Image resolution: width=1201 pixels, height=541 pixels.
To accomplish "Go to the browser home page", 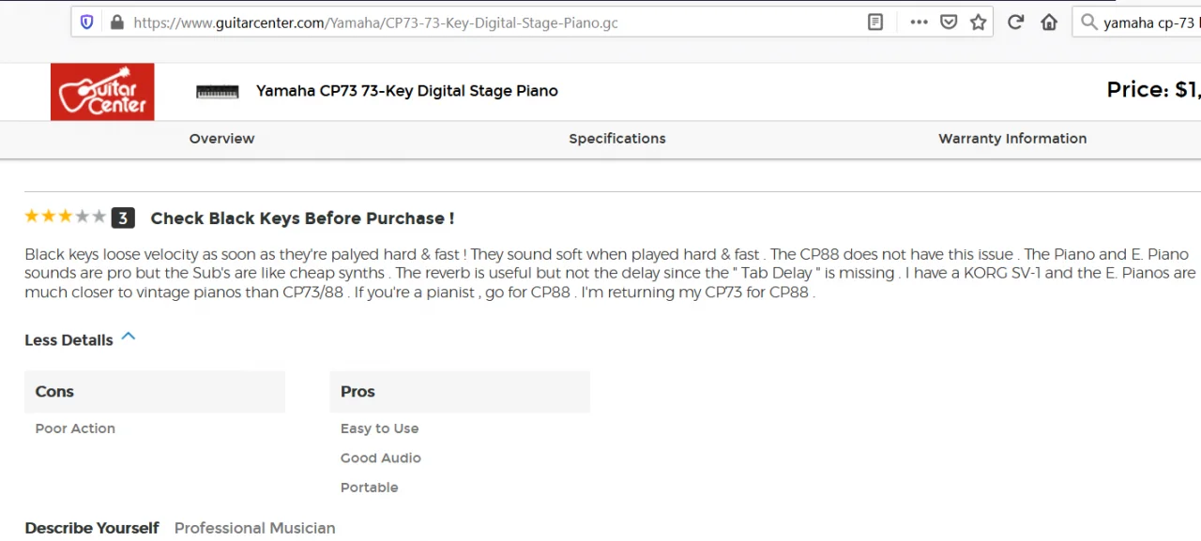I will [1049, 23].
